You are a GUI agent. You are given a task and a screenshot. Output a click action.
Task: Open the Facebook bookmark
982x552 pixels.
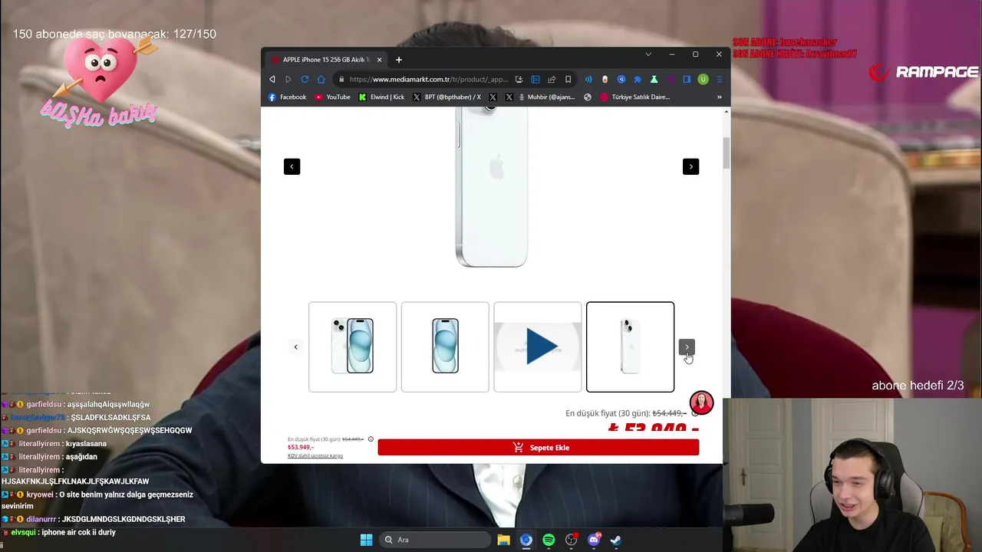tap(287, 97)
